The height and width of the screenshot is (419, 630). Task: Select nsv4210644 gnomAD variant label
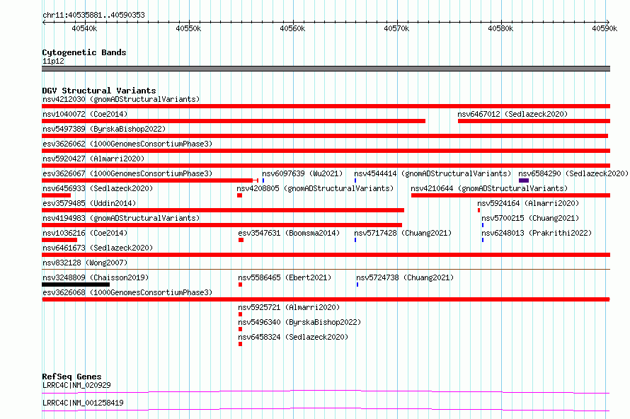tap(489, 188)
